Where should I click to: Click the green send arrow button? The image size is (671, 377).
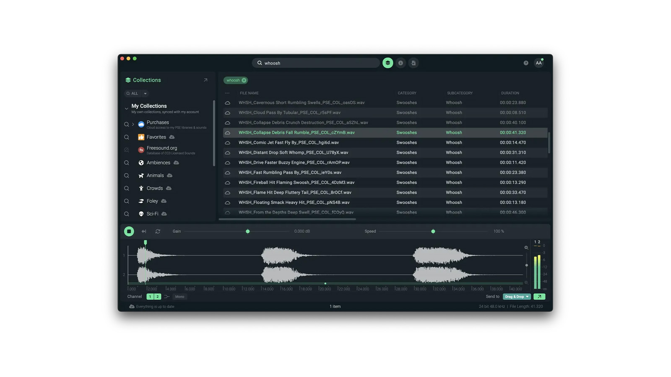coord(539,297)
